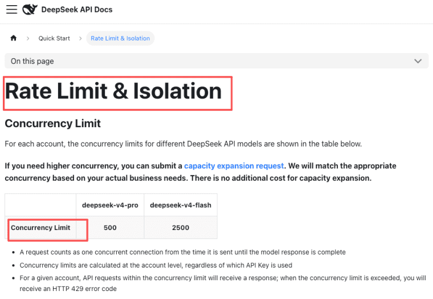Image resolution: width=433 pixels, height=299 pixels.
Task: Click the DeepSeek whale logo
Action: pos(30,9)
